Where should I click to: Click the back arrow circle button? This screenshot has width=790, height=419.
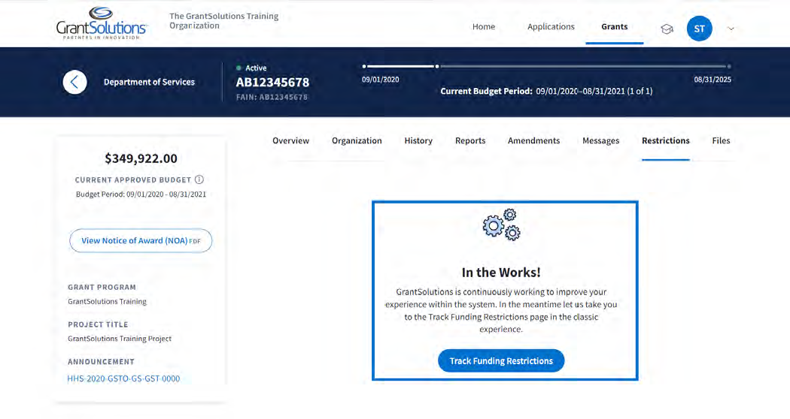click(74, 82)
